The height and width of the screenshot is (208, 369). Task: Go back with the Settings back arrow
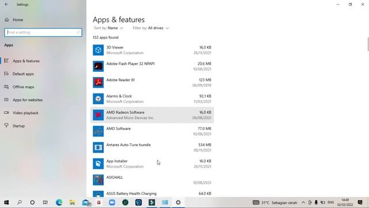(x=6, y=4)
